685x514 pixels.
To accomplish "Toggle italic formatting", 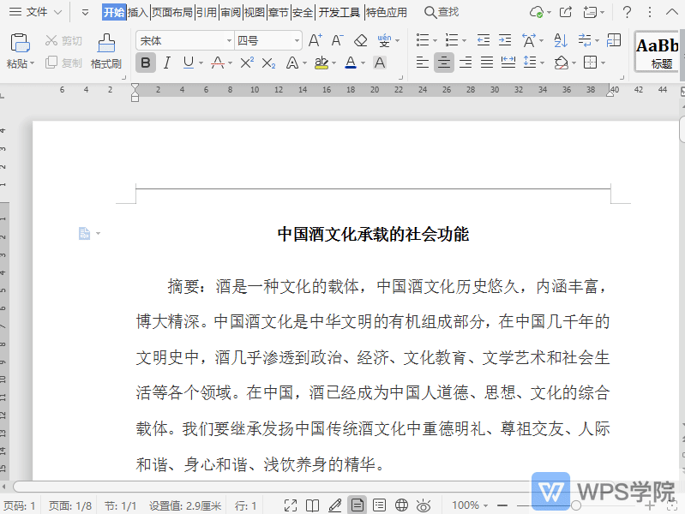I will pos(167,63).
